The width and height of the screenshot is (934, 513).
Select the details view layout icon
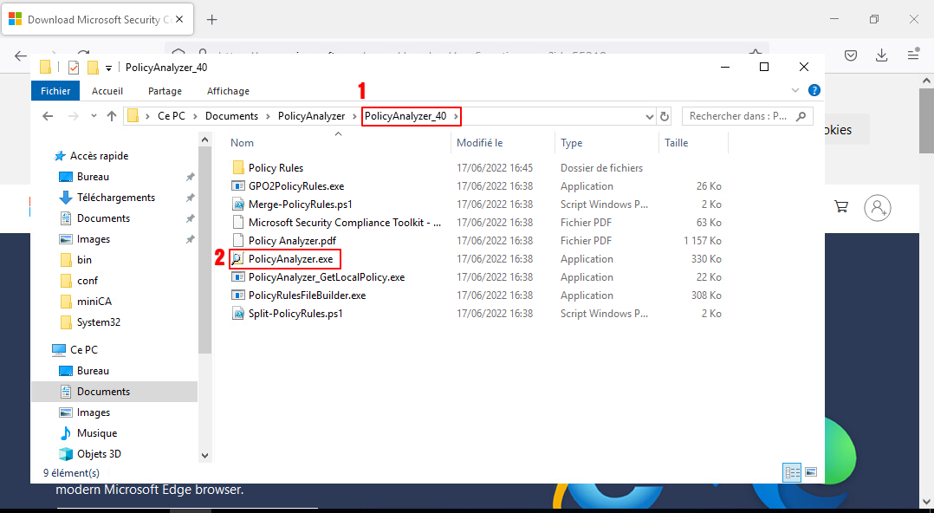792,472
